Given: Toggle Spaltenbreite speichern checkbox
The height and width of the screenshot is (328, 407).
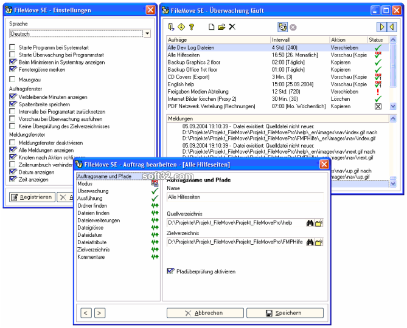Looking at the screenshot, I should [12, 104].
